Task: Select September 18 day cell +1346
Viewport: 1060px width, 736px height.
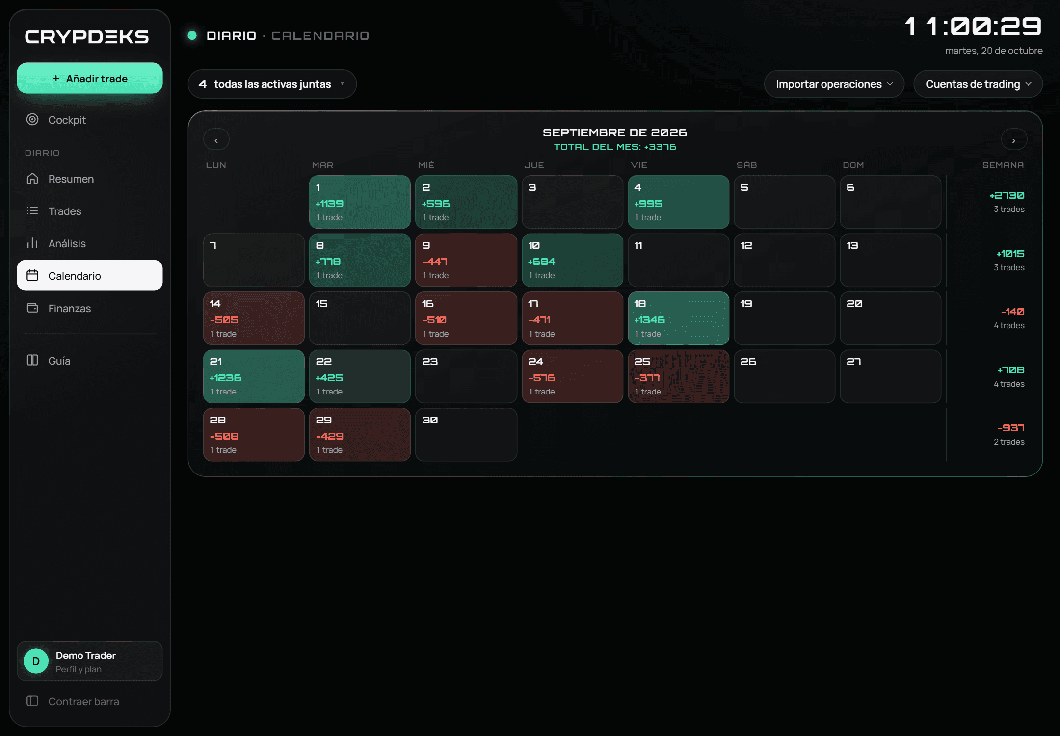Action: click(x=678, y=318)
